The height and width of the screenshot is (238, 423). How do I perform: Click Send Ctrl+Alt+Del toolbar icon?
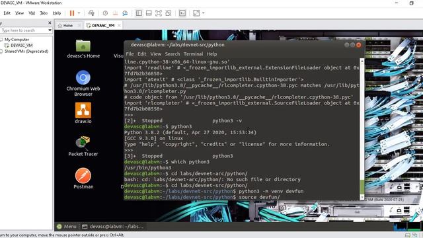click(x=91, y=13)
